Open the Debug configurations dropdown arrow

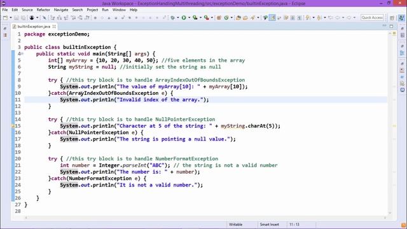tap(178, 18)
